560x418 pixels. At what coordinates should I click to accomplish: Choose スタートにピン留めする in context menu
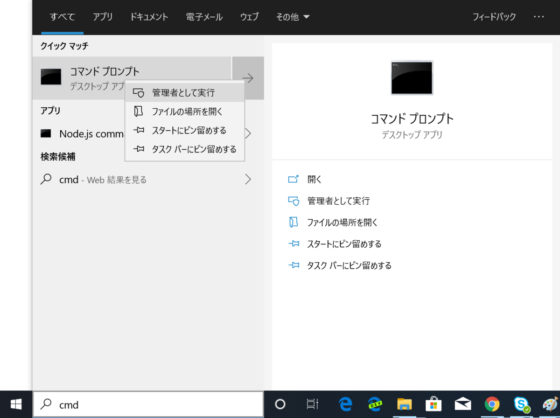coord(185,130)
